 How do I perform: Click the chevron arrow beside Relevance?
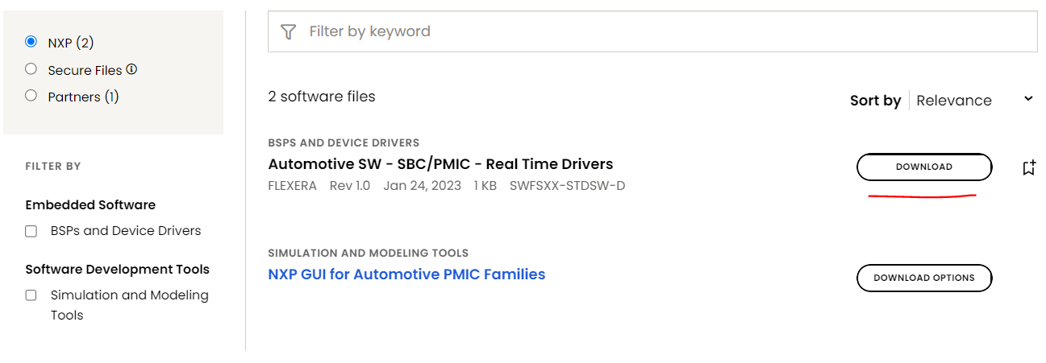point(1028,99)
